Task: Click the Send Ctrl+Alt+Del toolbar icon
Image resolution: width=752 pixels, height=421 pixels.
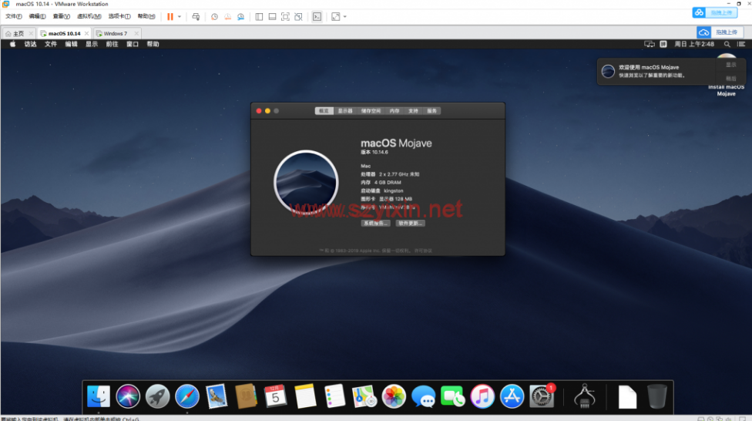Action: (196, 17)
